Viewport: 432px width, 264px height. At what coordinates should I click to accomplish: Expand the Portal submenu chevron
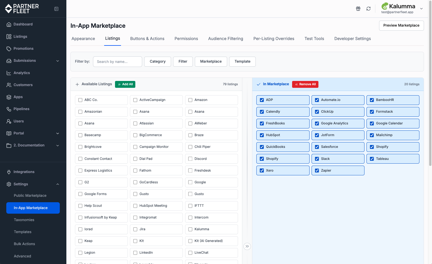(x=58, y=134)
